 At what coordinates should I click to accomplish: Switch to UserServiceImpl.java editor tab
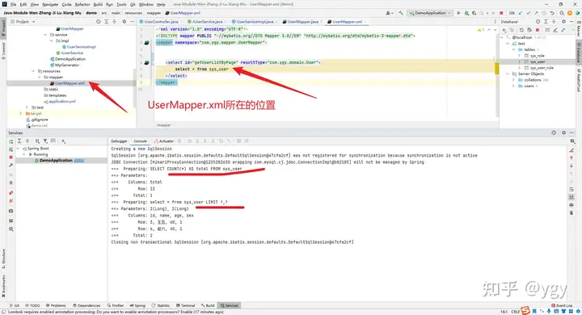click(x=255, y=22)
